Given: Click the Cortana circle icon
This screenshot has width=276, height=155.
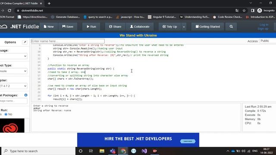Looking at the screenshot, I should [x=81, y=151].
